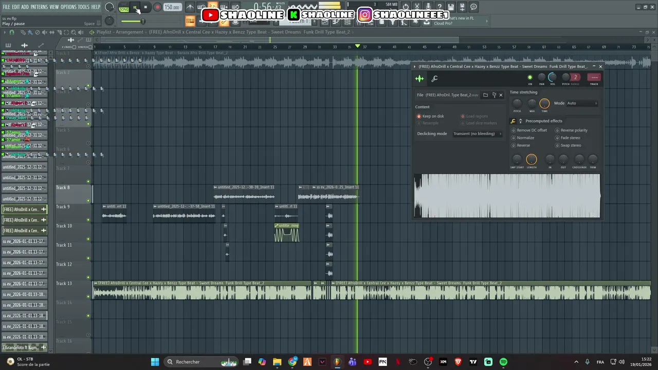Click the channel VOL knob
The image size is (658, 370).
pos(552,77)
